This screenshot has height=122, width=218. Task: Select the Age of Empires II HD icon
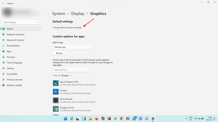pos(56,83)
